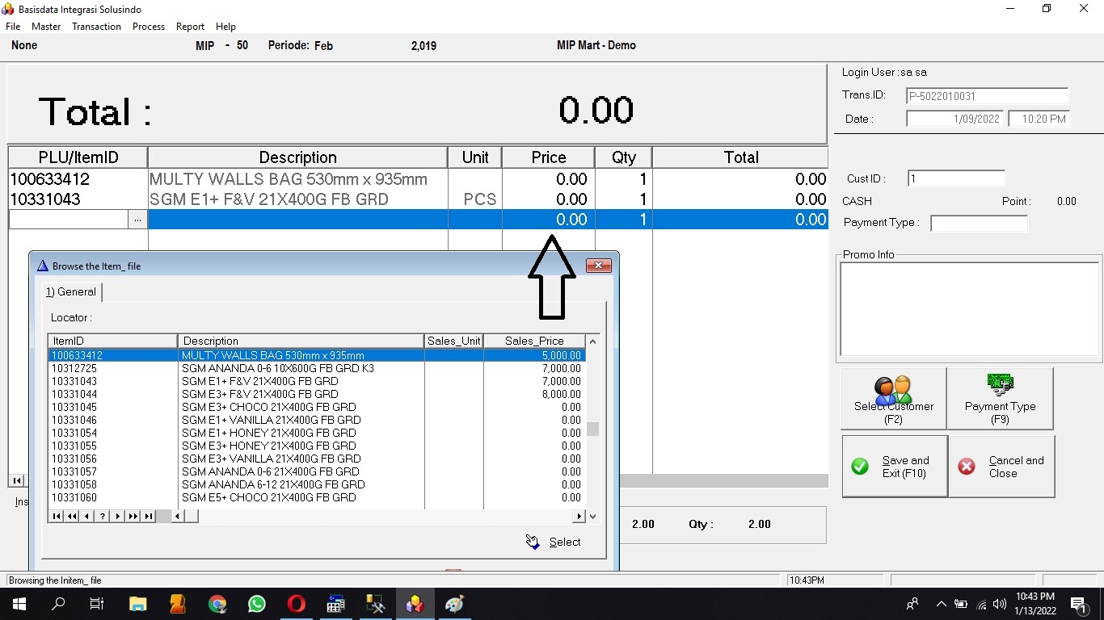Click the Cancel and Close button
This screenshot has height=620, width=1104.
1001,467
